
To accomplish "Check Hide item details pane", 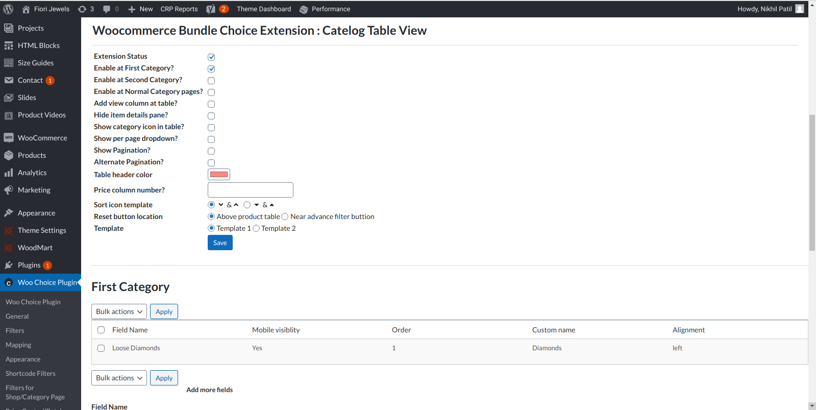I will click(211, 116).
